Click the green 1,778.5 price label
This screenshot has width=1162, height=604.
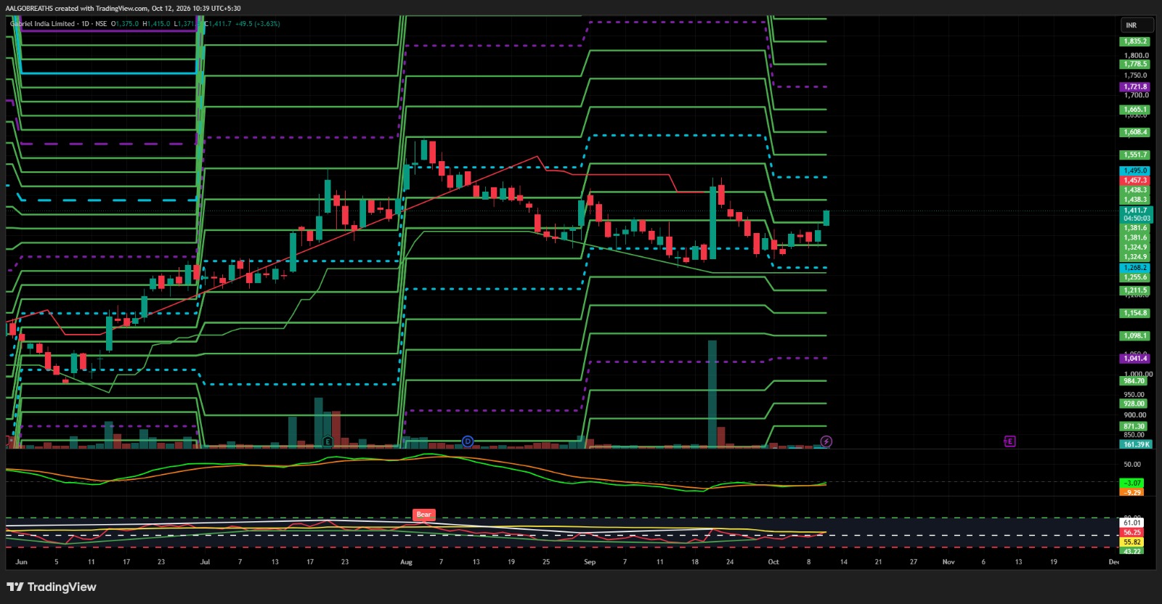coord(1136,64)
